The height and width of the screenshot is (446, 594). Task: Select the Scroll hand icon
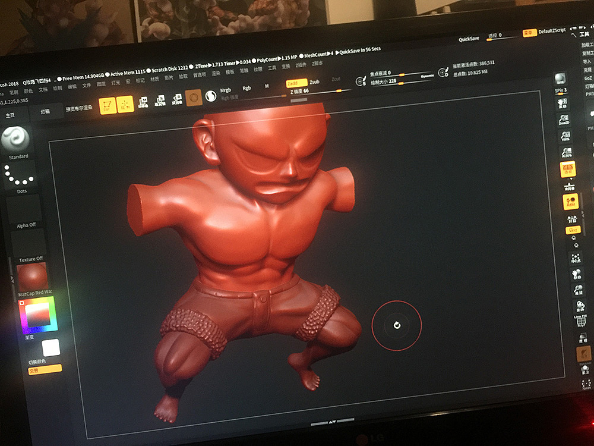tap(562, 103)
